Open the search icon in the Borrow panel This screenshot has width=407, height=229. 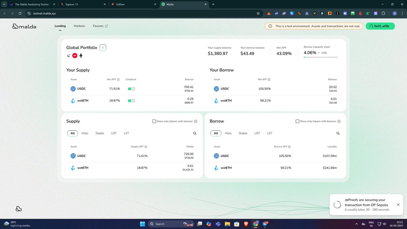pyautogui.click(x=338, y=133)
